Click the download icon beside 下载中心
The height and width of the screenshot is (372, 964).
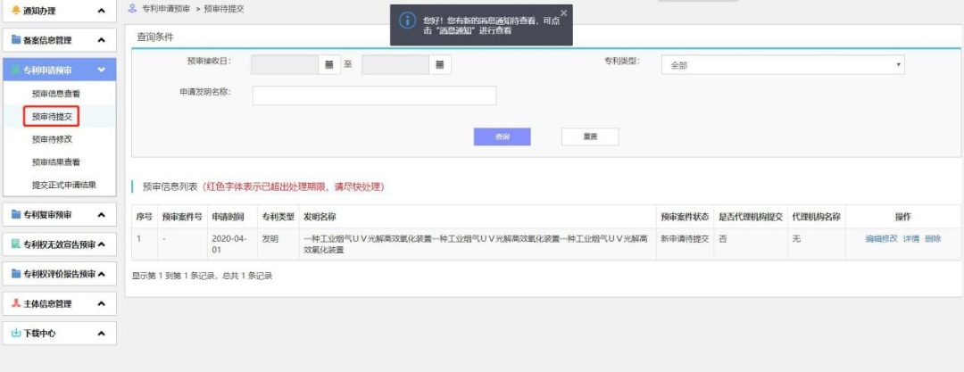click(16, 334)
